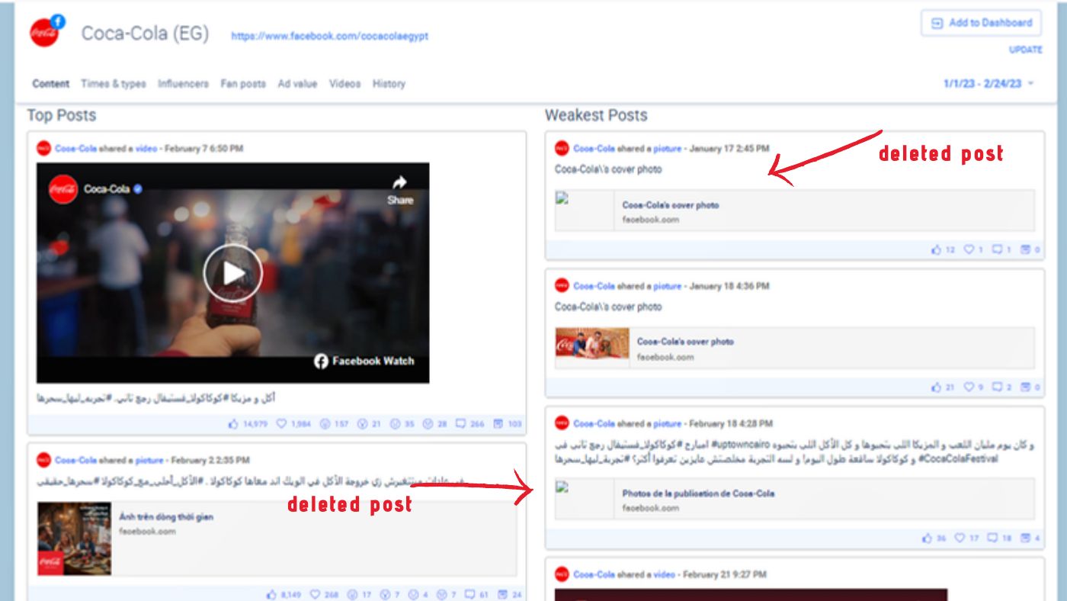Screen dimensions: 1067x601
Task: Open the January 18 cover photo thumbnail
Action: [592, 343]
